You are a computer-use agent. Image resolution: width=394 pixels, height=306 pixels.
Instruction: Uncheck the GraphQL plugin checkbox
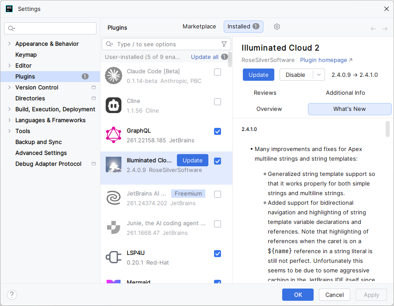pos(218,131)
